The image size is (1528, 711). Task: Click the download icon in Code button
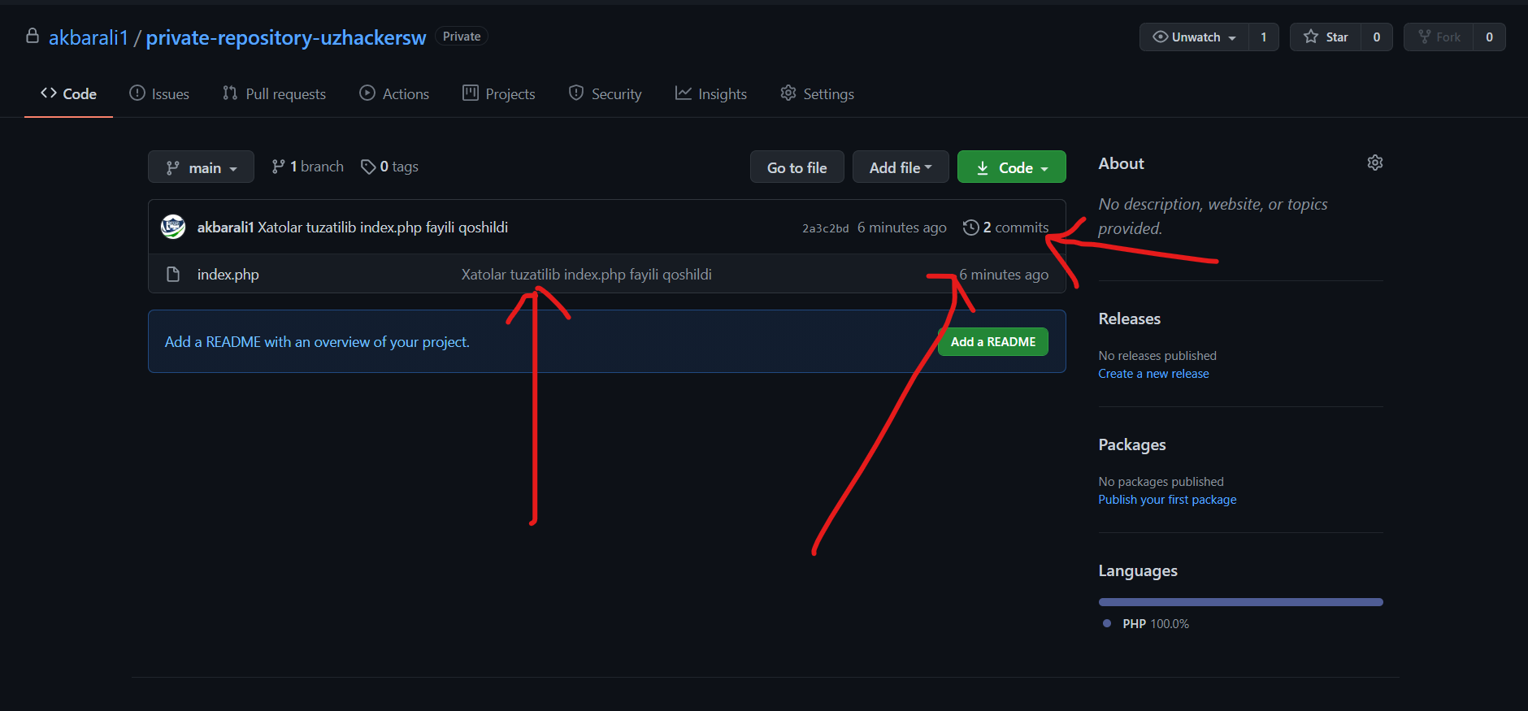click(982, 167)
